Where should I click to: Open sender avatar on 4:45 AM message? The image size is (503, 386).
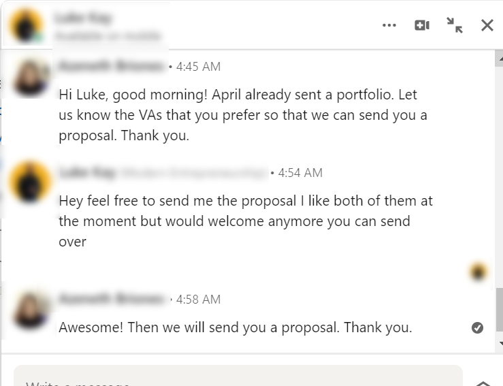[x=31, y=78]
